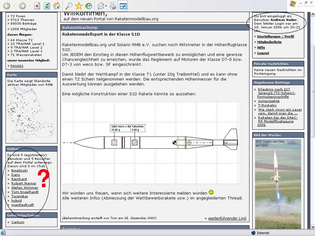Click the '2 TRA/NAR Level 3' entry
The height and width of the screenshot is (236, 315).
pyautogui.click(x=26, y=51)
